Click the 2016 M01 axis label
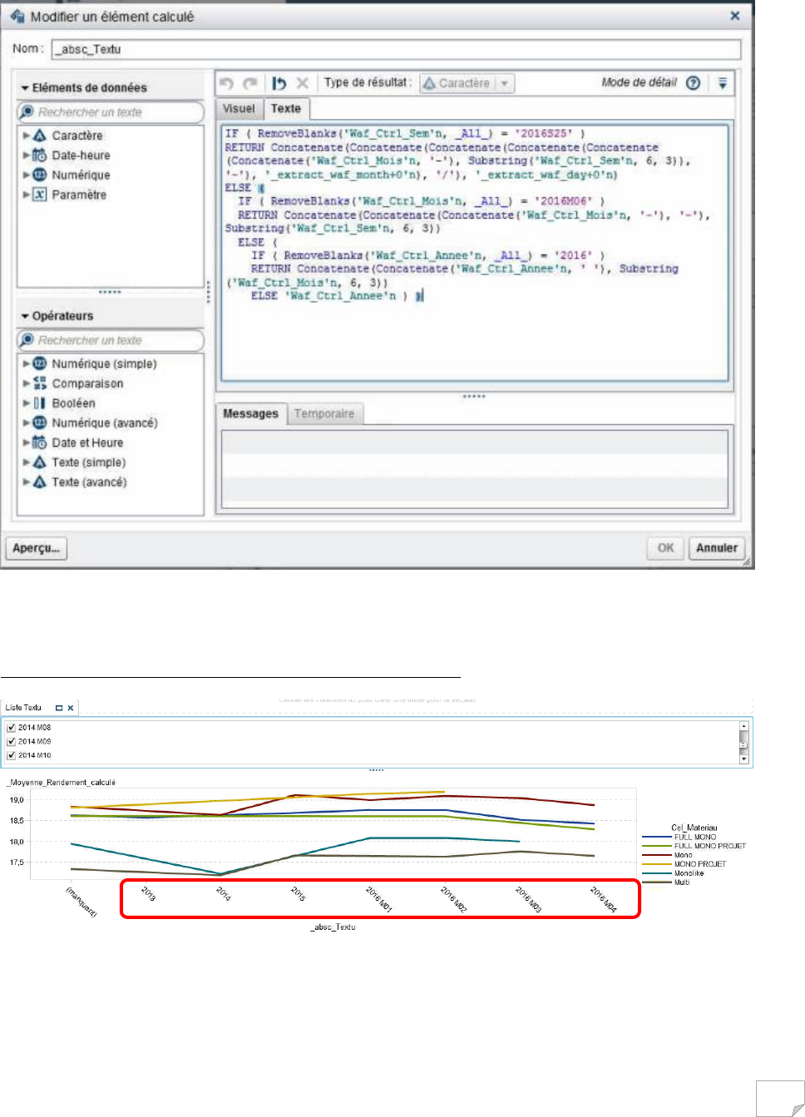Screen dimensions: 805x1117 (x=378, y=900)
